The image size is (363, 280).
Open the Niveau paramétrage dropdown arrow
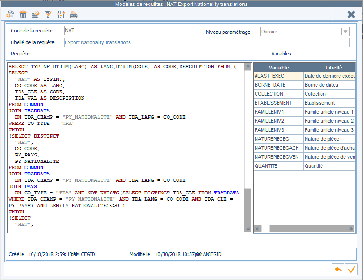tap(345, 32)
